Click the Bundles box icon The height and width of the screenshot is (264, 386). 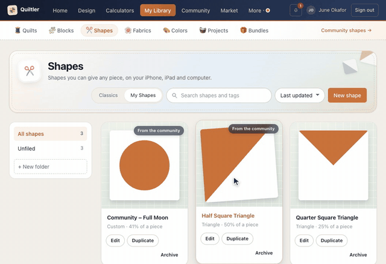[x=243, y=30]
